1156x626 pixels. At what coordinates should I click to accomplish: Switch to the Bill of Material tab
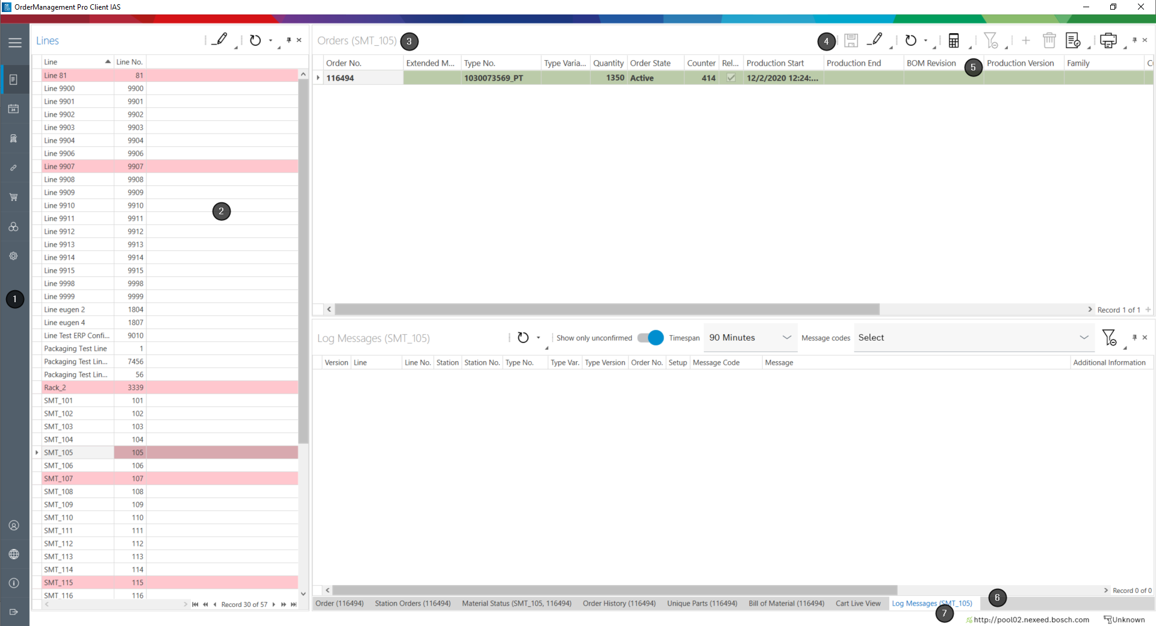pyautogui.click(x=786, y=603)
